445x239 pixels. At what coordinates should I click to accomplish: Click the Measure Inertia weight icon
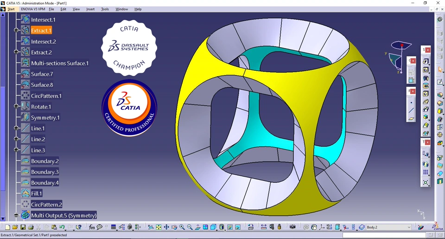[x=279, y=227]
